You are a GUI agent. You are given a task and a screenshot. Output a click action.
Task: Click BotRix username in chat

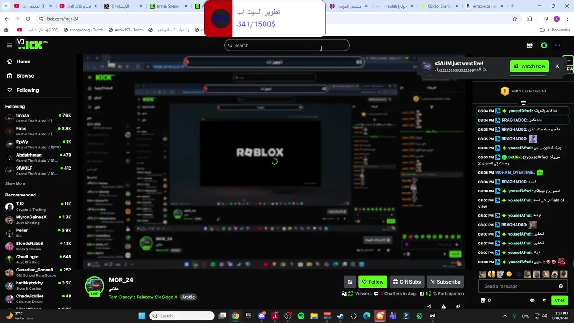[514, 157]
